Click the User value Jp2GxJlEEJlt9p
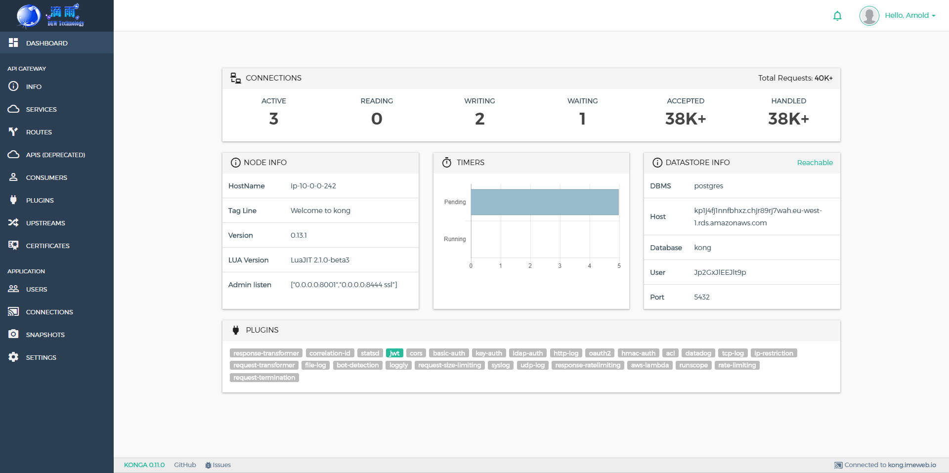Screen dimensions: 949x473 (720, 272)
